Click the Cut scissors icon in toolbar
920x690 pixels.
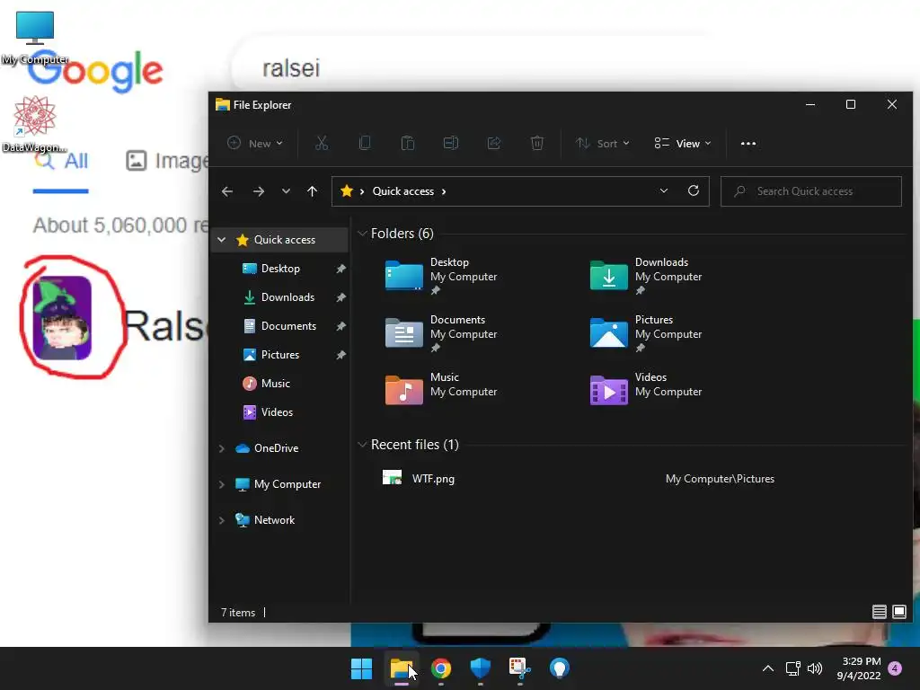[x=322, y=143]
